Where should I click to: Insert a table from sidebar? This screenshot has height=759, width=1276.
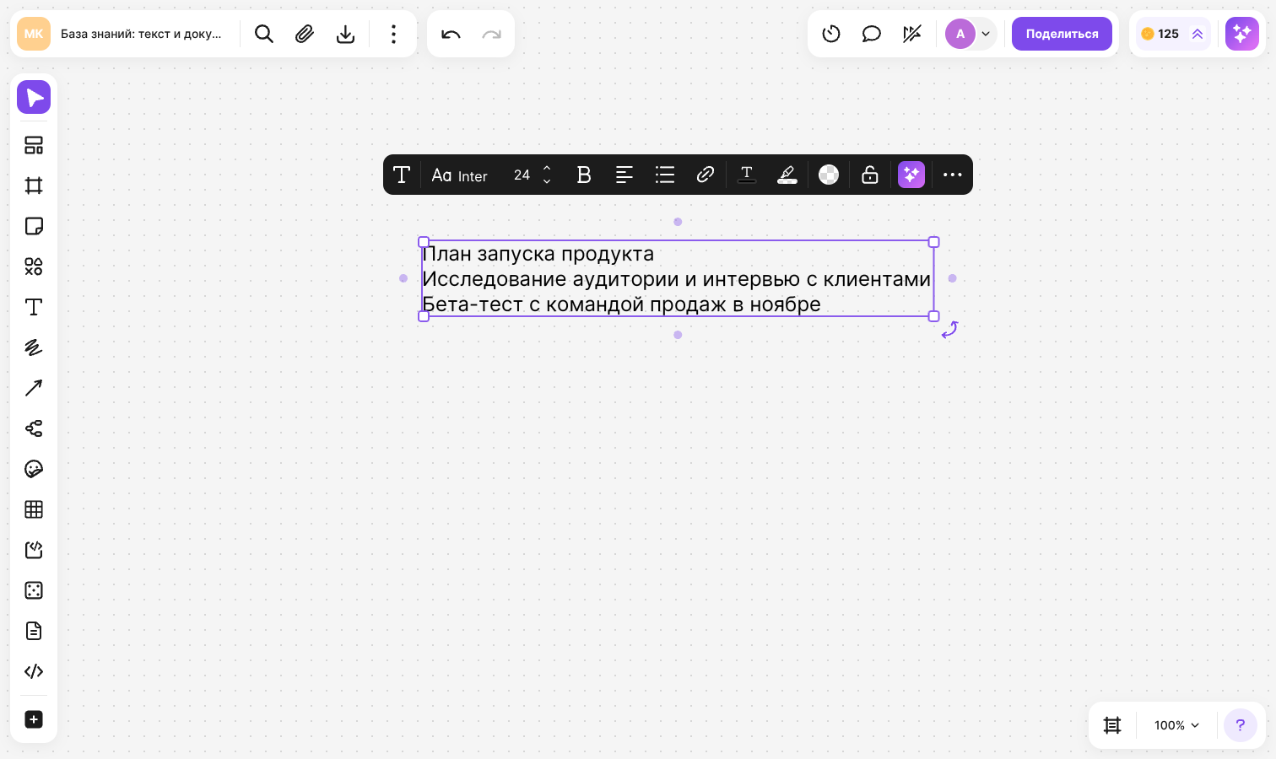pos(34,509)
